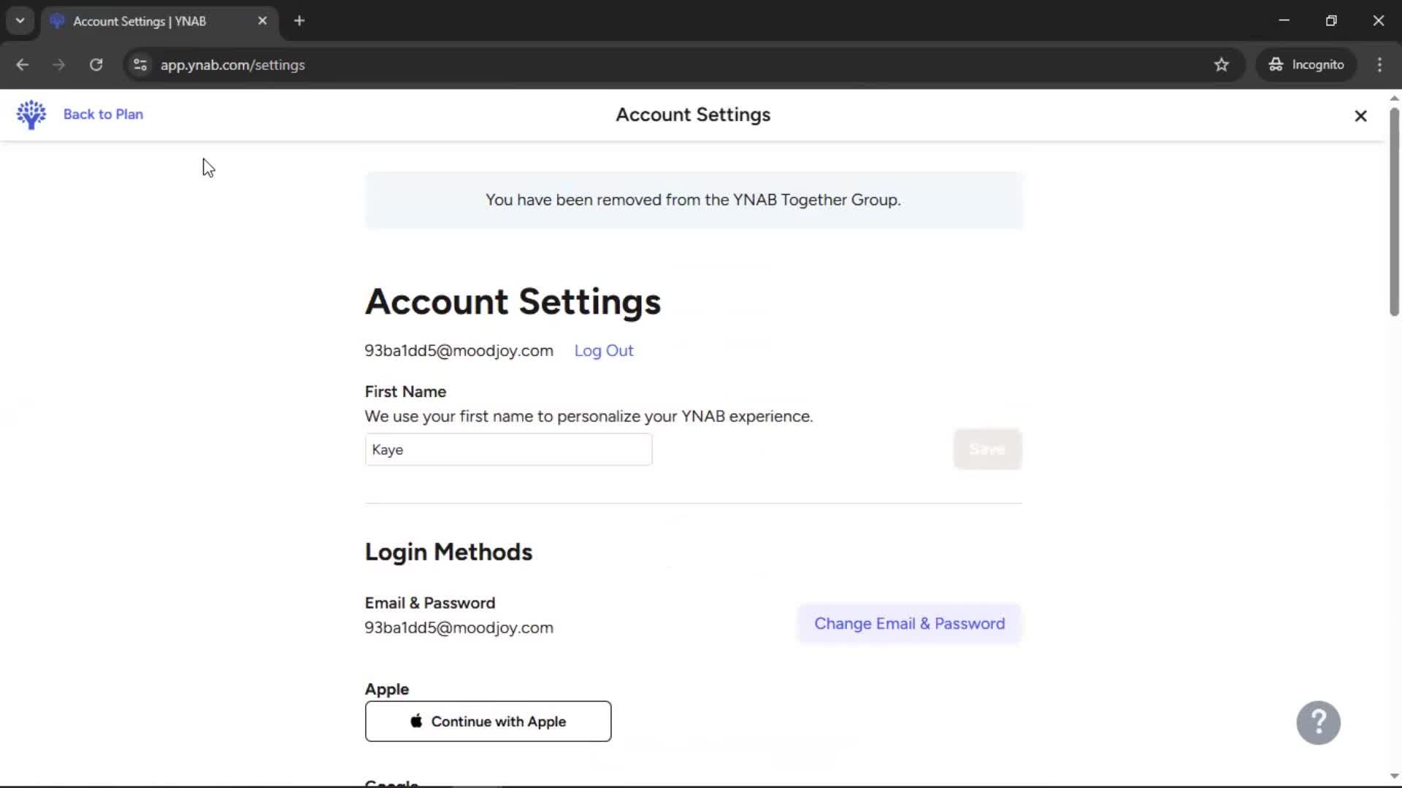Click browser forward arrow
The image size is (1402, 788).
click(x=59, y=65)
